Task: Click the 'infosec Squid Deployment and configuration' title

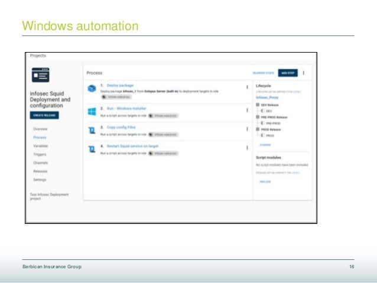Action: coord(50,99)
